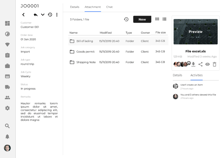The image size is (223, 158).
Task: Open the three-dot more options menu
Action: [57, 15]
